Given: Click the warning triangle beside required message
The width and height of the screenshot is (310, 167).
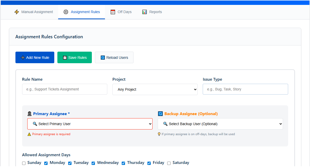Looking at the screenshot, I should (29, 134).
